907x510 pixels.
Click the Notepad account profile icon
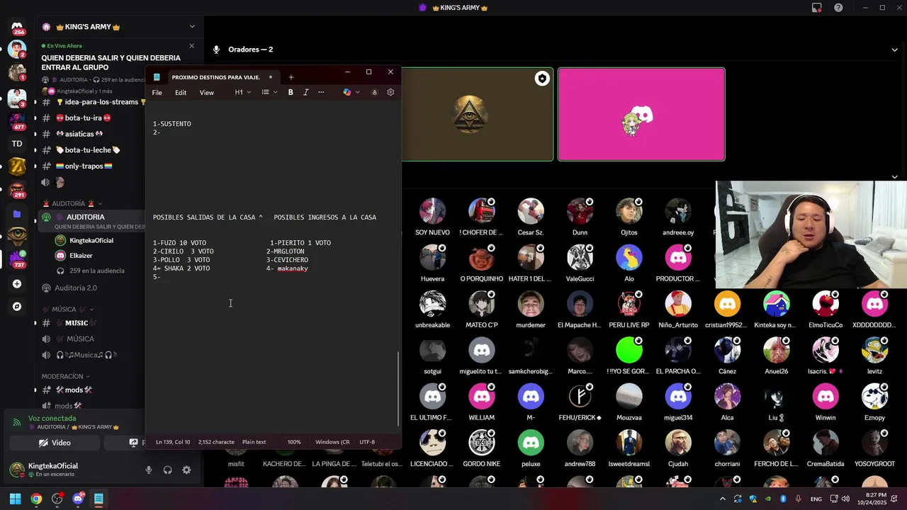click(374, 92)
